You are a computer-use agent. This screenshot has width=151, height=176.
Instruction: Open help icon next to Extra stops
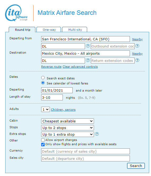coord(97,134)
